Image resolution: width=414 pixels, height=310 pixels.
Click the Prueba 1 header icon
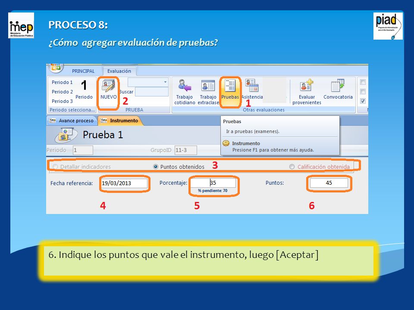pos(66,135)
